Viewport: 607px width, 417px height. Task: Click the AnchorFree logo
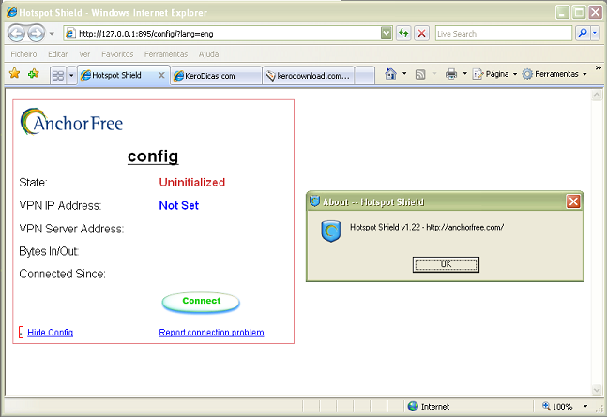71,122
